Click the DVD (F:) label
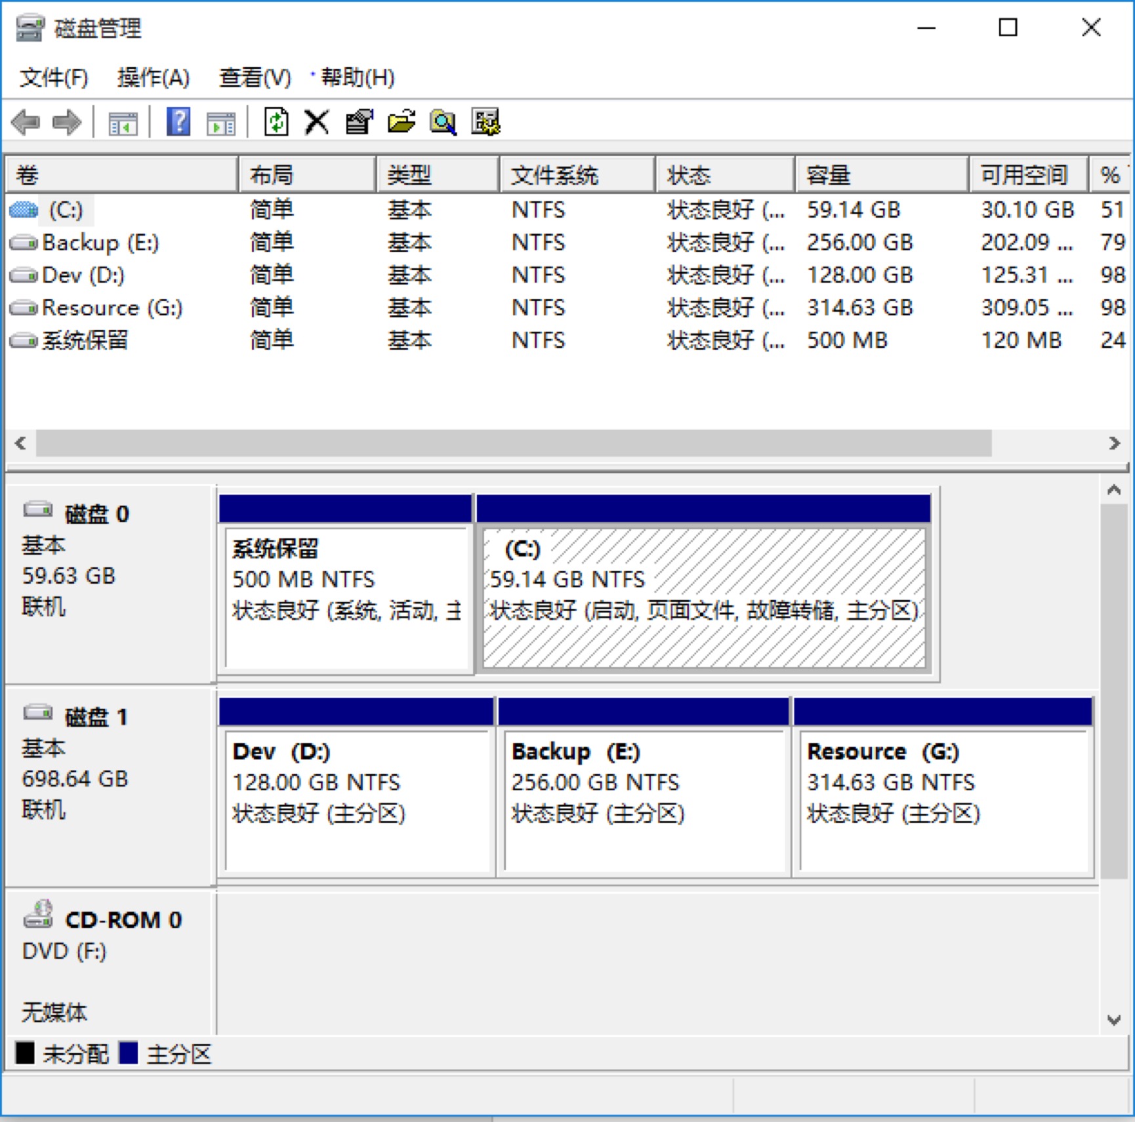Image resolution: width=1135 pixels, height=1122 pixels. pos(64,951)
